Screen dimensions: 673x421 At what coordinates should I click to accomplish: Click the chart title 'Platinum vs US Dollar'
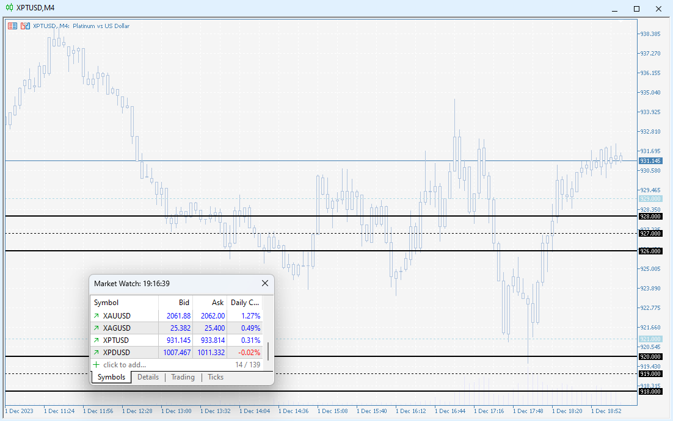click(101, 26)
